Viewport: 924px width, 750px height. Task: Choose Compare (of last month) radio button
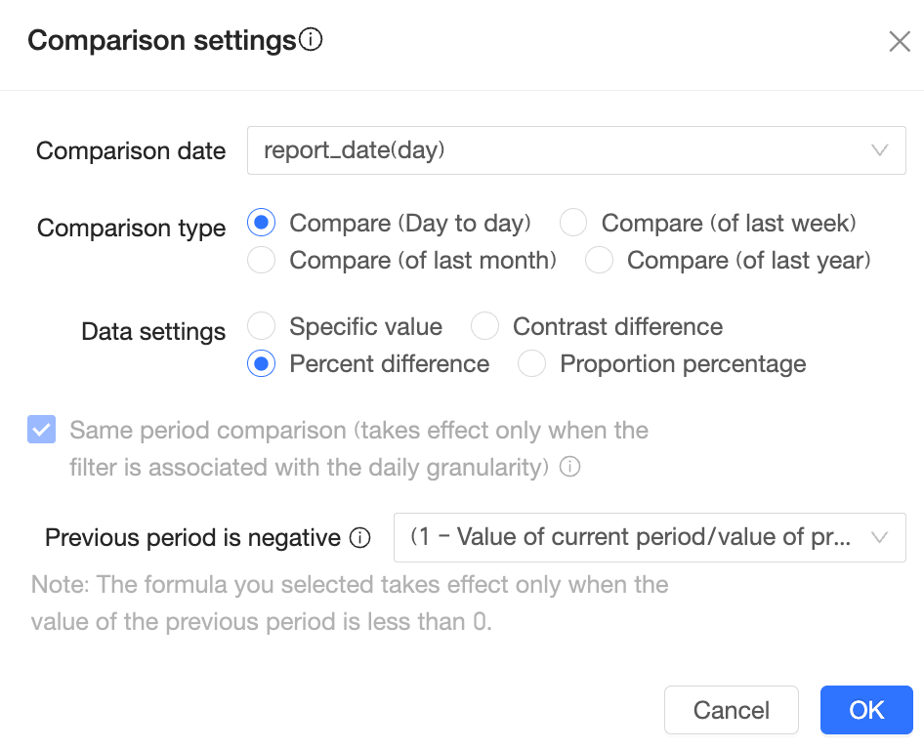click(262, 261)
